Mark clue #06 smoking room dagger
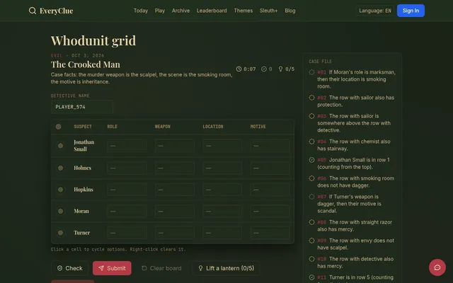The width and height of the screenshot is (453, 283). (311, 178)
